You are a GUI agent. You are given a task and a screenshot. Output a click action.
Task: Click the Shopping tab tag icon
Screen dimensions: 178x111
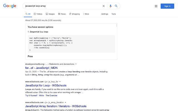70,14
